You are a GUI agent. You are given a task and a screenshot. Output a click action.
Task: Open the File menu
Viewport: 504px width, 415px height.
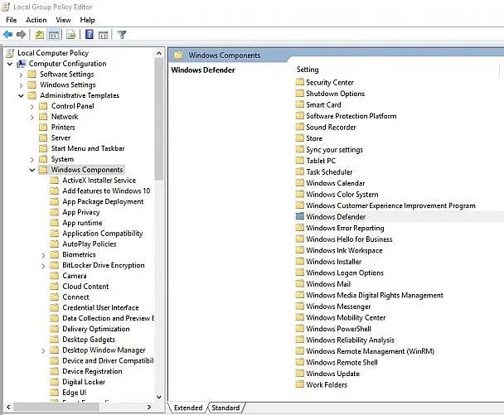(12, 20)
